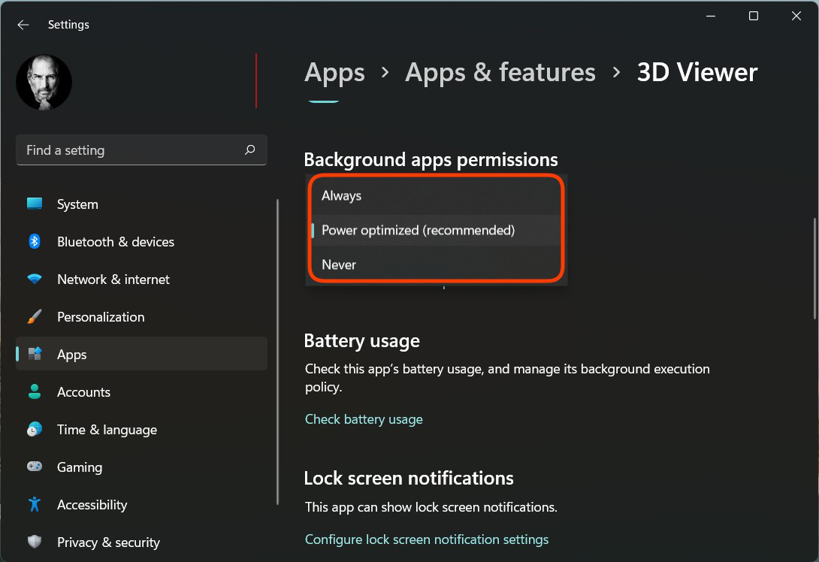Click the Accounts person icon
The height and width of the screenshot is (562, 819).
(35, 391)
